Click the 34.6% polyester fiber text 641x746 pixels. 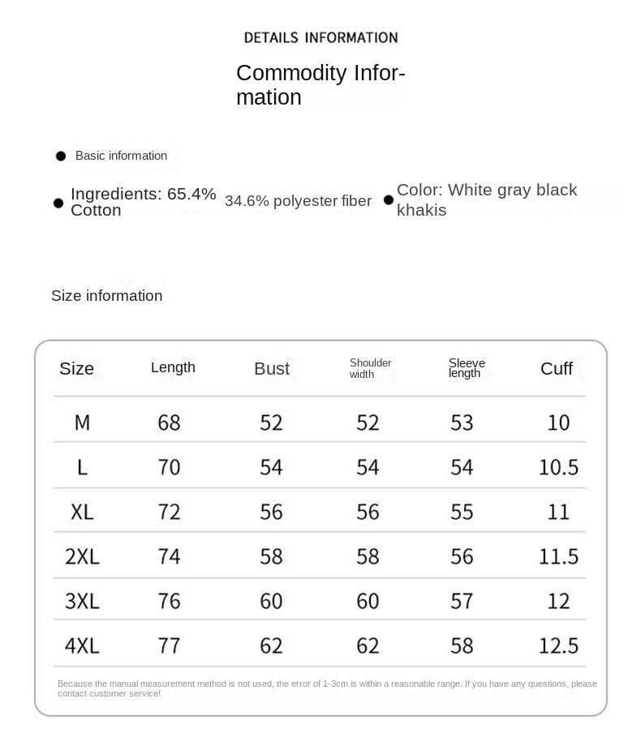click(298, 201)
